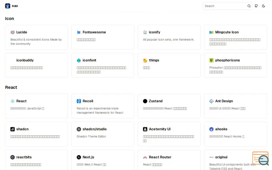The height and width of the screenshot is (170, 272).
Task: Click the Aceternity UI logo icon
Action: pos(145,129)
